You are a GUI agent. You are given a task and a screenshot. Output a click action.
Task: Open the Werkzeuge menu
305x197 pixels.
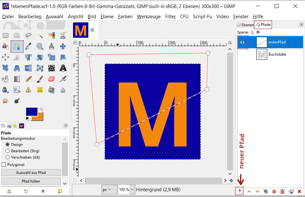149,17
